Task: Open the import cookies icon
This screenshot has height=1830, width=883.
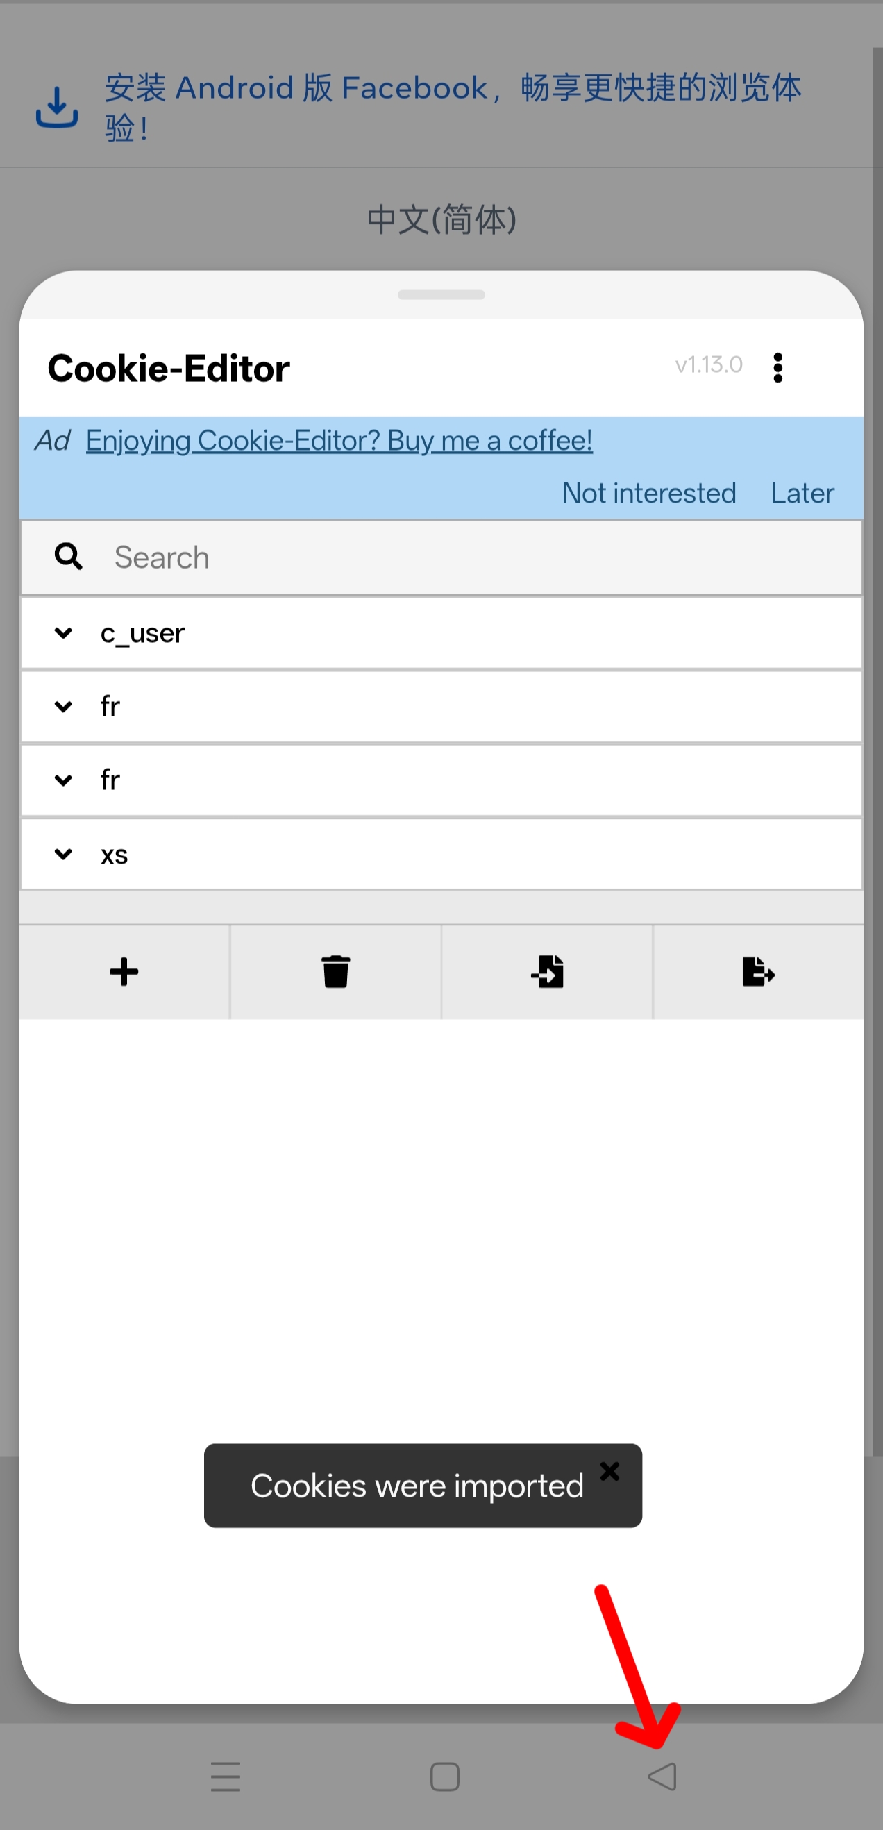Action: (547, 972)
